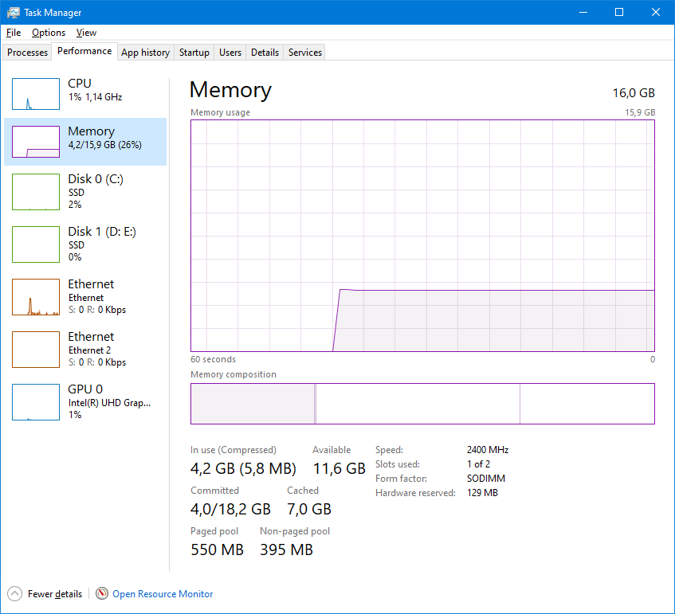This screenshot has height=614, width=675.
Task: Collapse to fewer details view
Action: pos(45,594)
